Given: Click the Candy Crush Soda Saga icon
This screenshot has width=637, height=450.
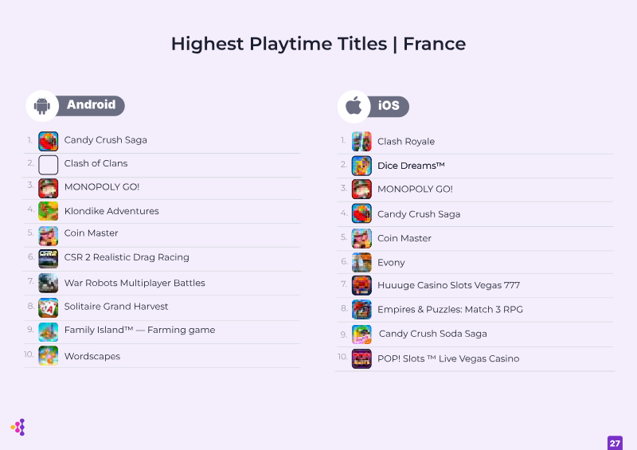Looking at the screenshot, I should coord(361,334).
